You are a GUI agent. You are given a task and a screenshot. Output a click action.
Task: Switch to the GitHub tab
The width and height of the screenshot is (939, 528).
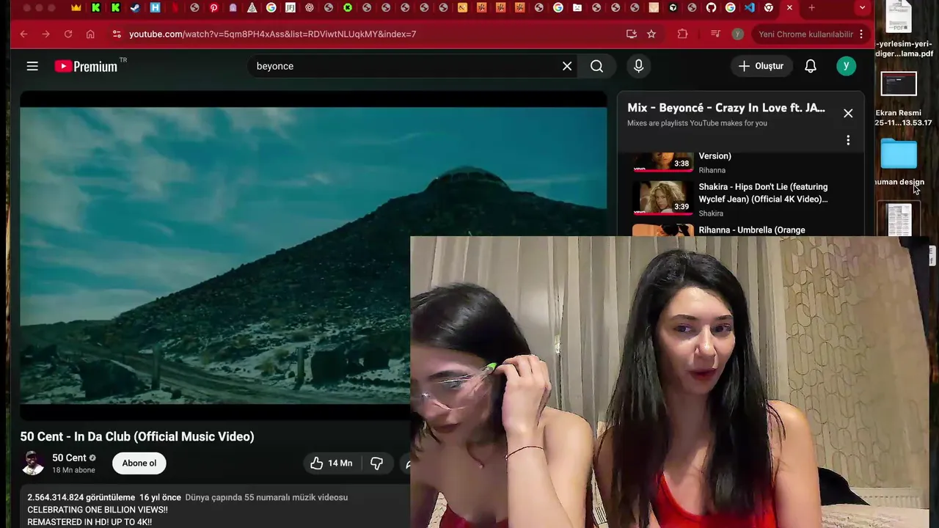tap(711, 7)
